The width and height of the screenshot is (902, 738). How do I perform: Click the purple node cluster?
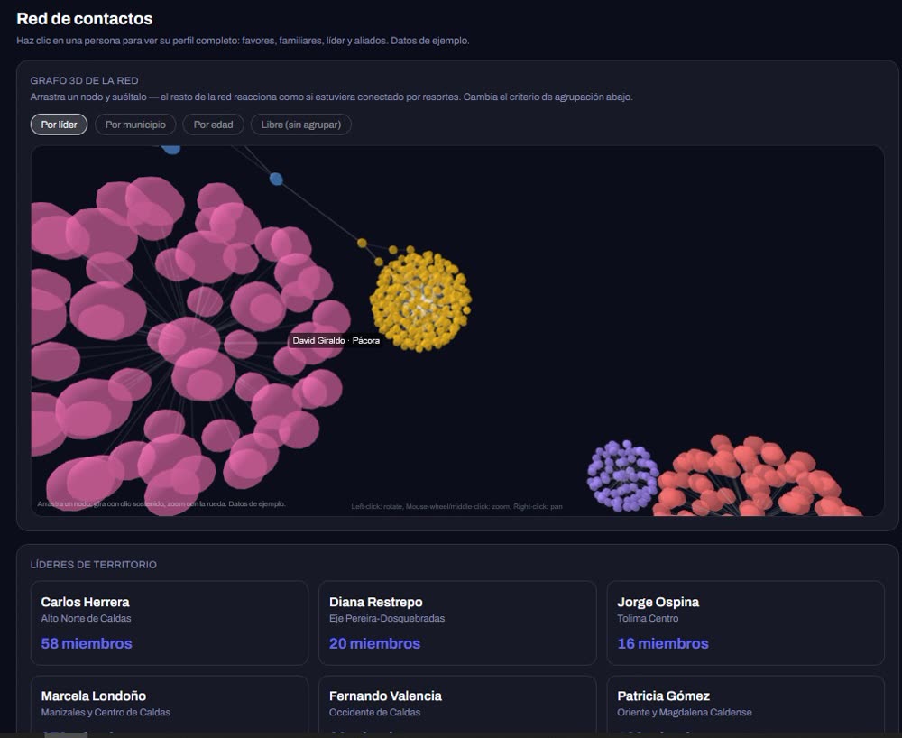[x=622, y=475]
